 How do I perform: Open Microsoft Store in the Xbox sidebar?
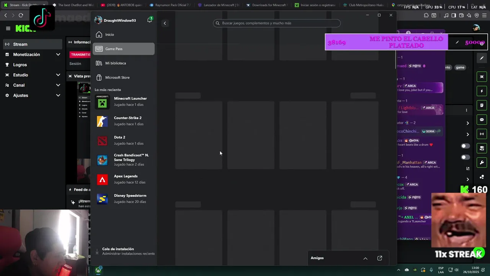click(123, 77)
